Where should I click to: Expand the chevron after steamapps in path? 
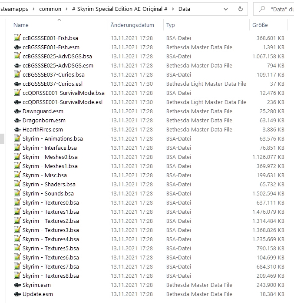33,9
